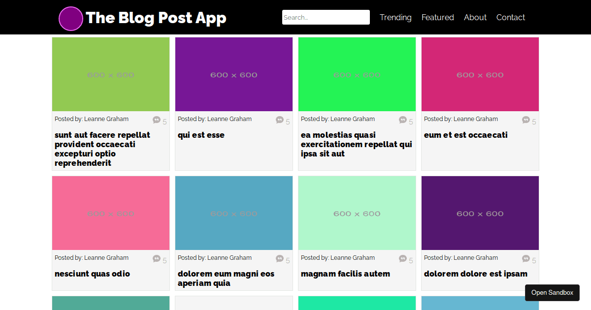Click the comment icon on 'nesciunt quas odio'
591x310 pixels.
[156, 259]
